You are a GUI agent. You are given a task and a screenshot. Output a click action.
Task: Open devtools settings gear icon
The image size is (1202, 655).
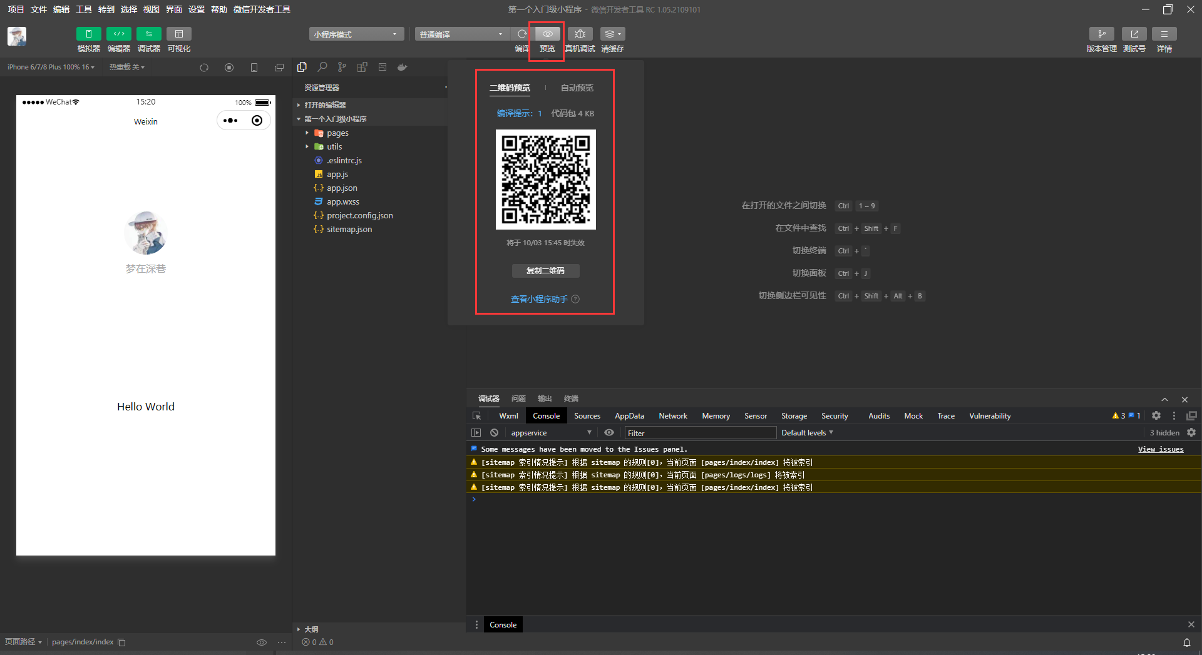point(1156,416)
